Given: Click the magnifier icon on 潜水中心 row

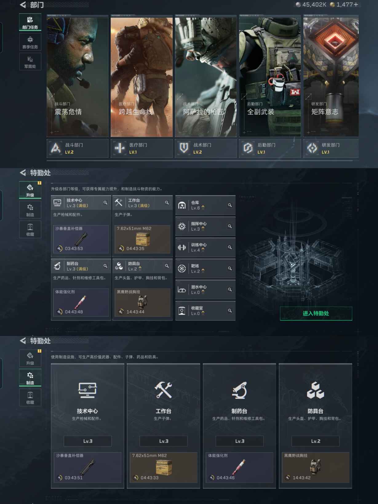Looking at the screenshot, I should point(230,290).
